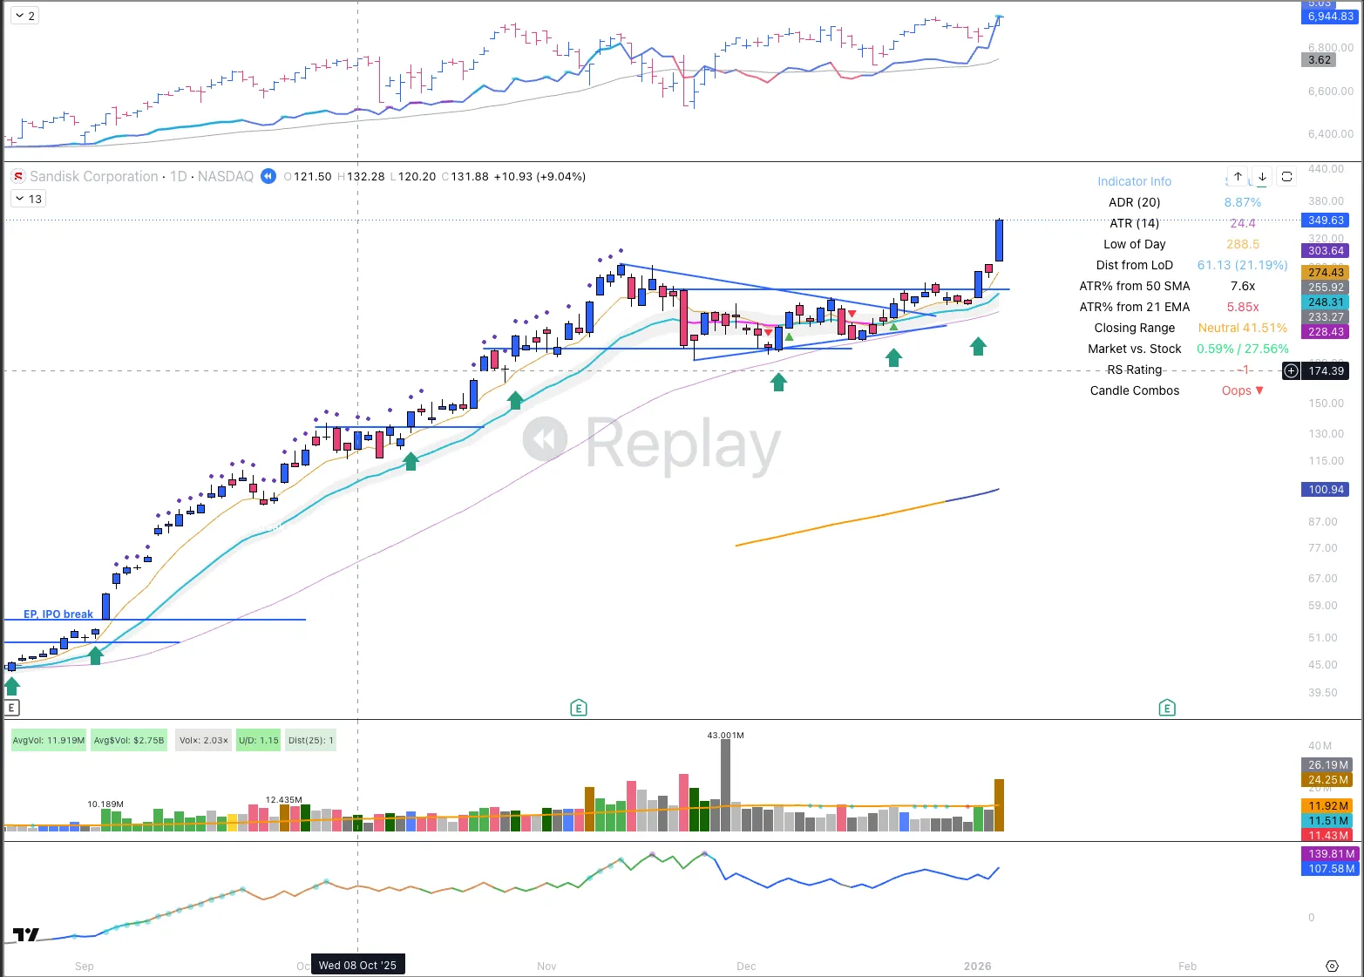This screenshot has height=977, width=1364.
Task: Click the Indicator Info table header
Action: point(1134,181)
